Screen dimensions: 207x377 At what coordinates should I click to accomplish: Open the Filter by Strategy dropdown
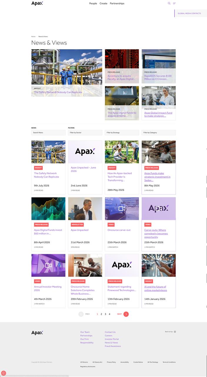[122, 133]
